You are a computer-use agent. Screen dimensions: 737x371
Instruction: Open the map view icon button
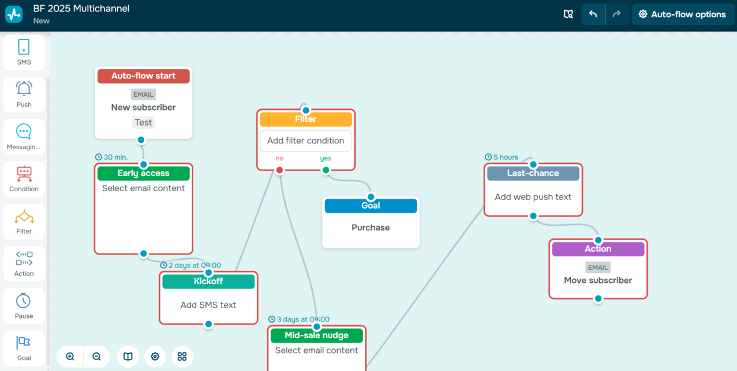128,357
